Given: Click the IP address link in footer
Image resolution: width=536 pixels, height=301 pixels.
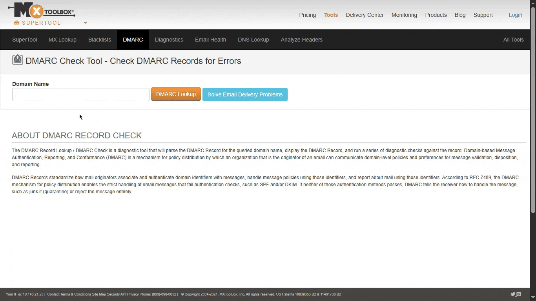Looking at the screenshot, I should coord(33,294).
